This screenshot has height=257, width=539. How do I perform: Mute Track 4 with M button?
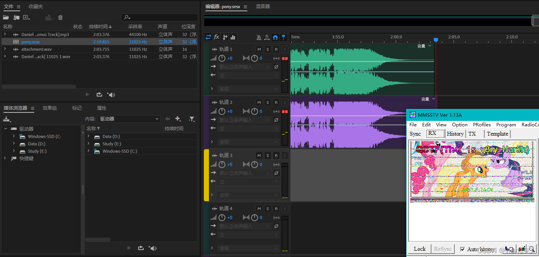click(x=259, y=209)
